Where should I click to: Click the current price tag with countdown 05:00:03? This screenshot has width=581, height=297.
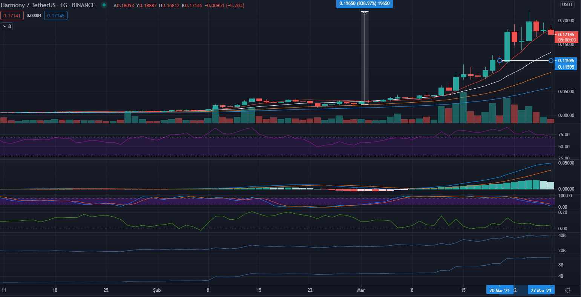[566, 37]
